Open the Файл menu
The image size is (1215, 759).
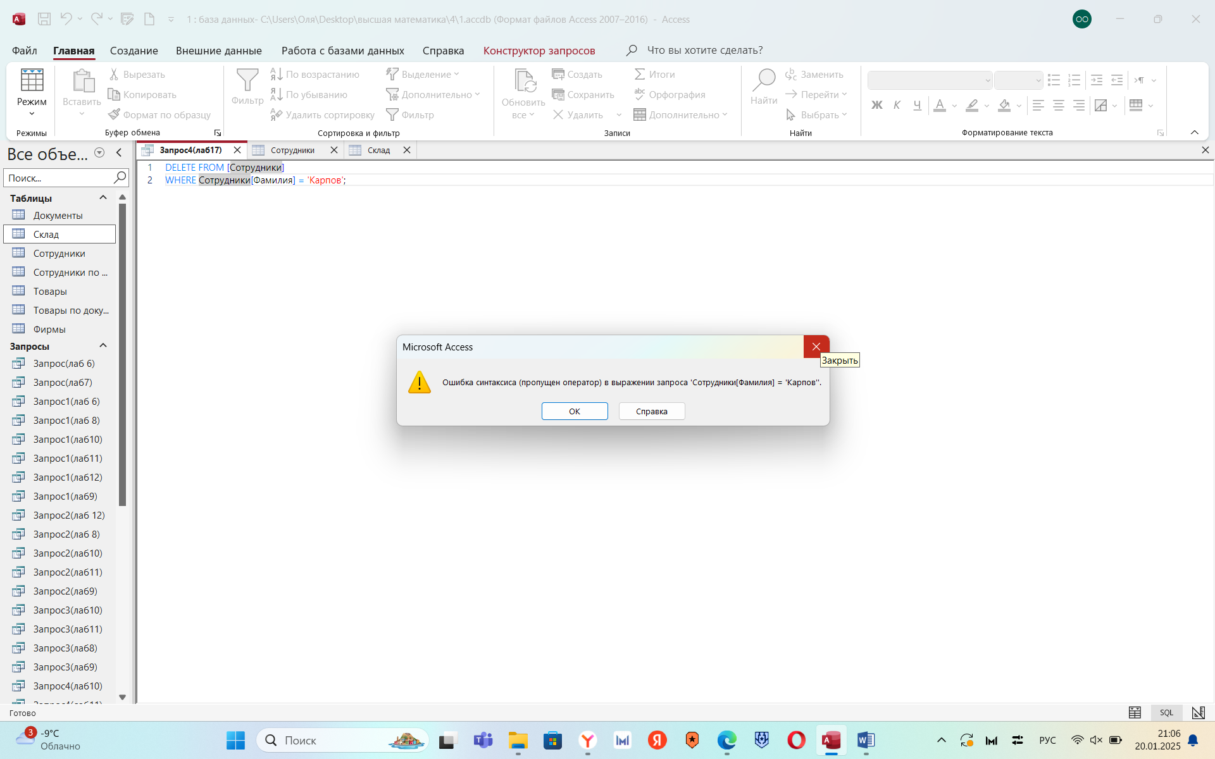(25, 51)
